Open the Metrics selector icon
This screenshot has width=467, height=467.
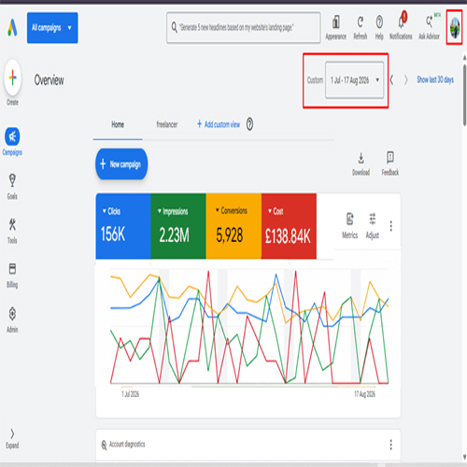coord(349,226)
